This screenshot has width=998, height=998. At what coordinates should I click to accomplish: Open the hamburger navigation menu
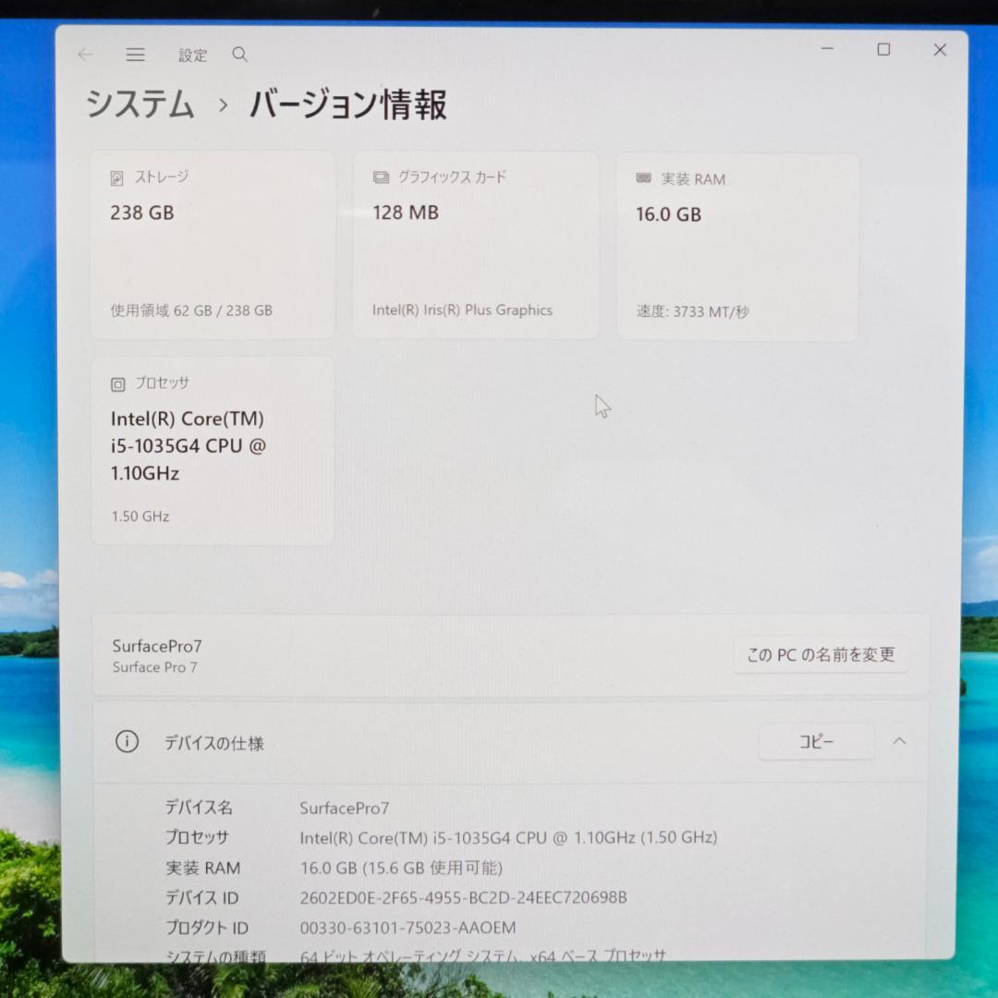pos(135,55)
